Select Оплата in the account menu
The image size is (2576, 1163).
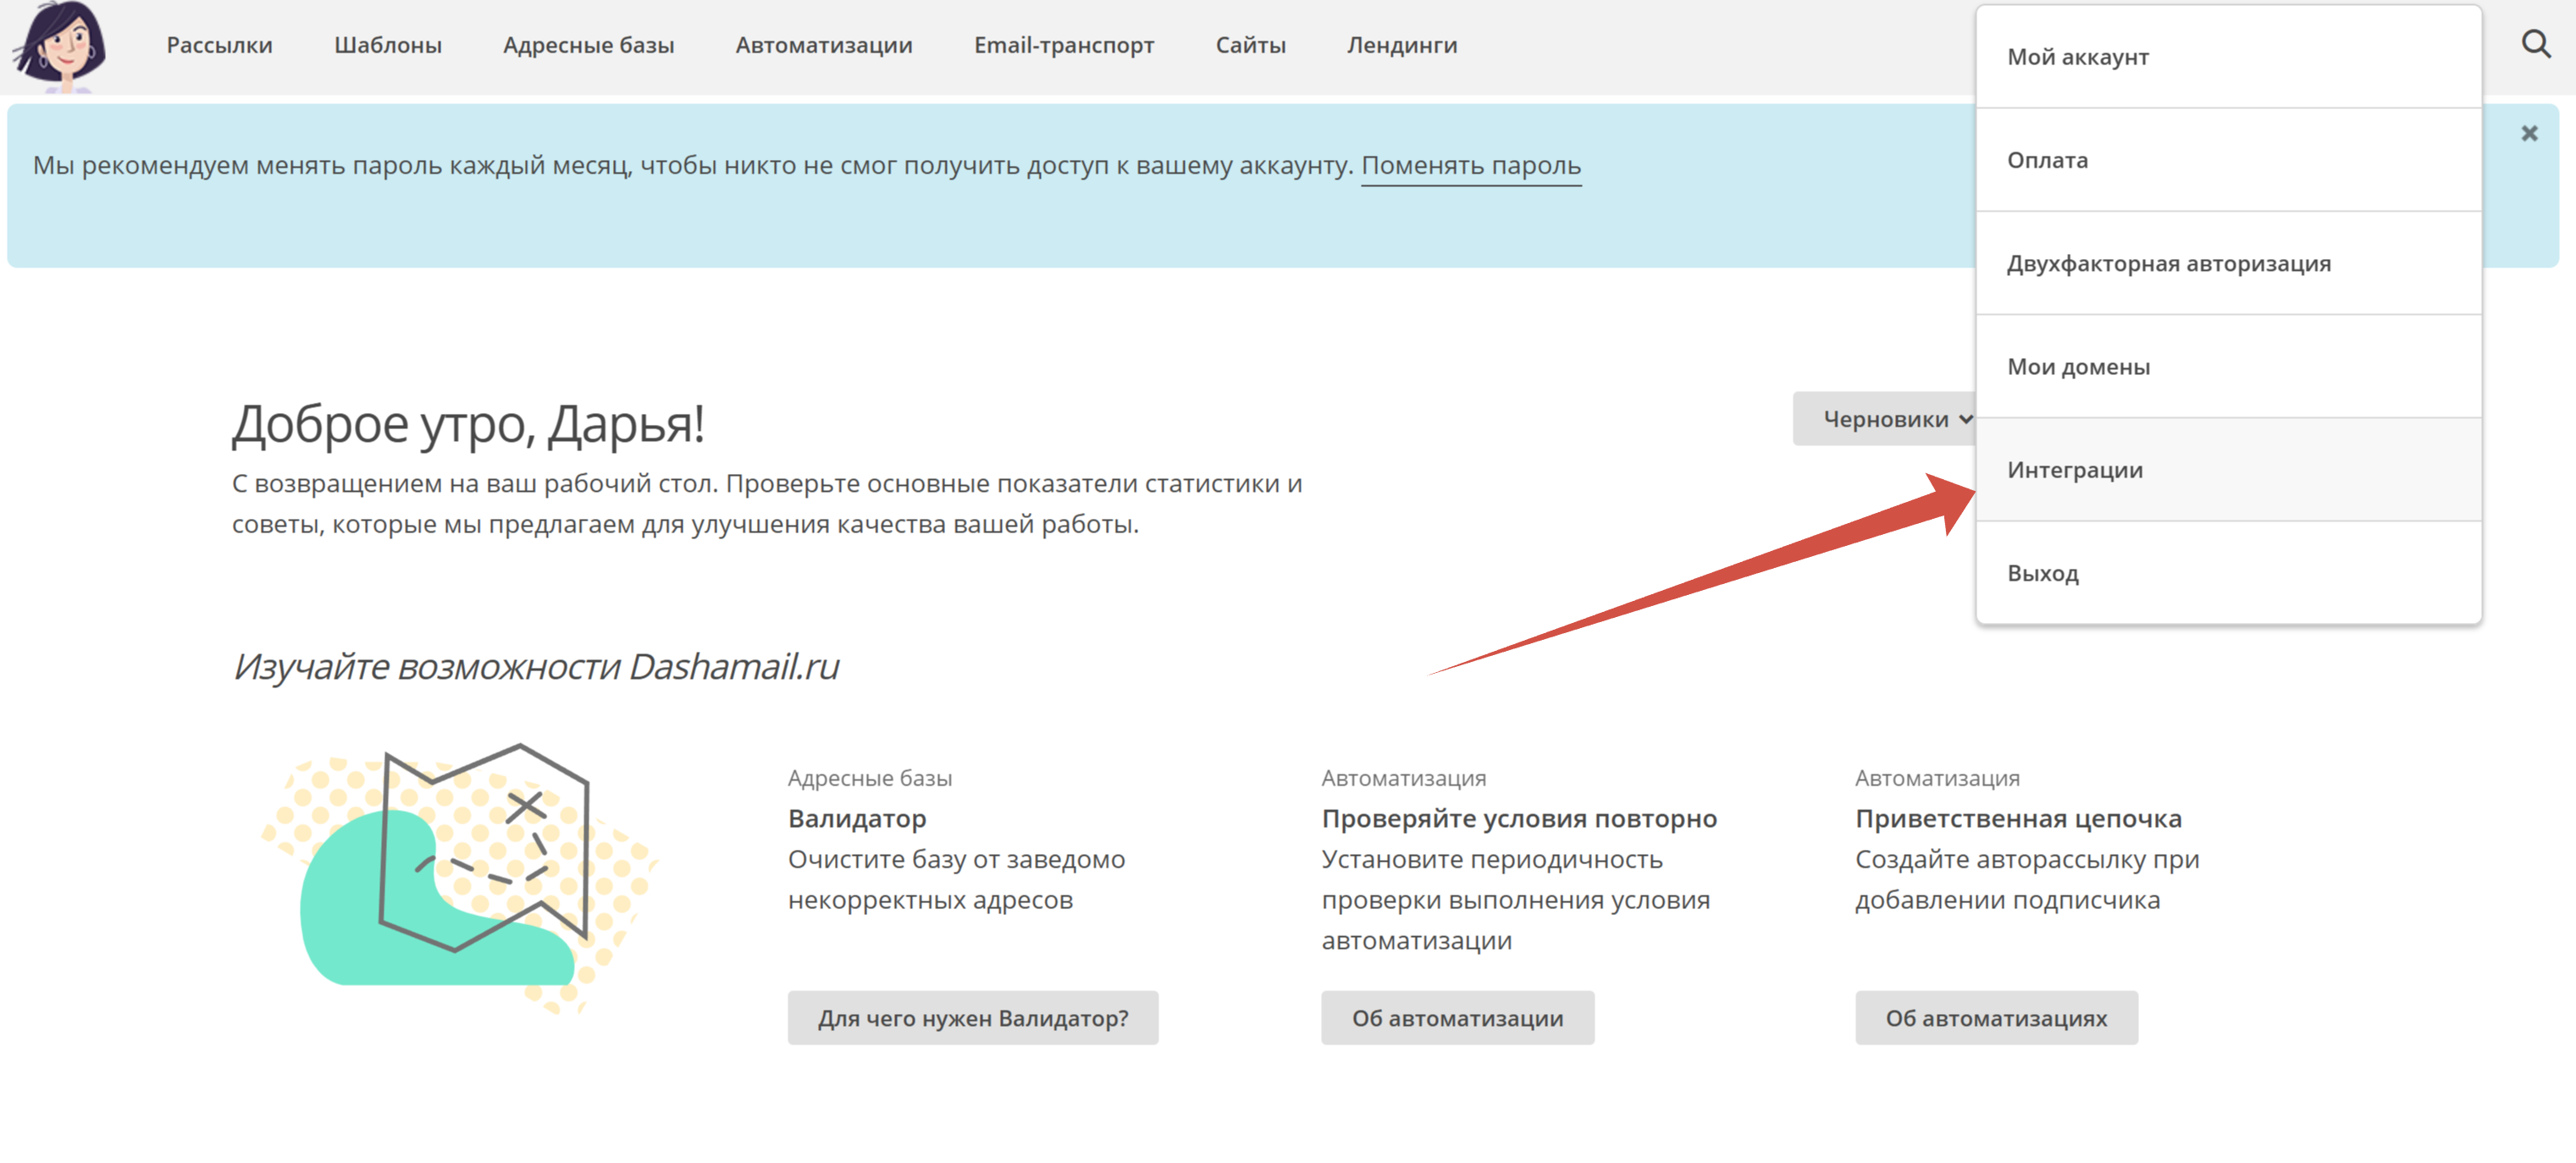click(2047, 160)
